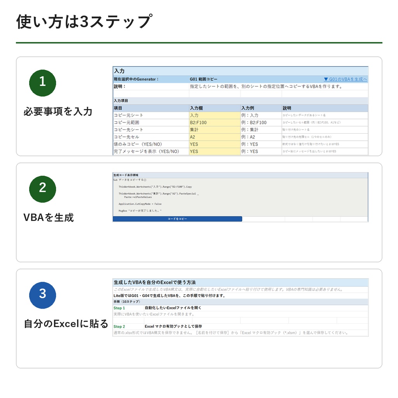
Task: Click the blue 'コードをコピー' button
Action: 177,219
